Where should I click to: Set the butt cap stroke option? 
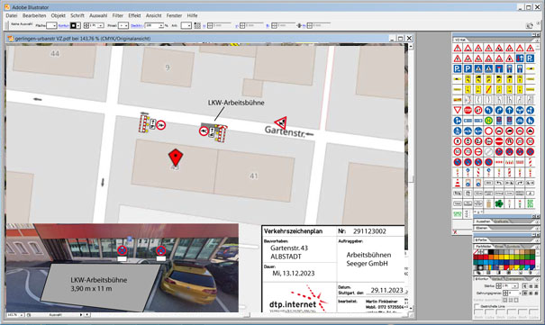[x=525, y=286]
